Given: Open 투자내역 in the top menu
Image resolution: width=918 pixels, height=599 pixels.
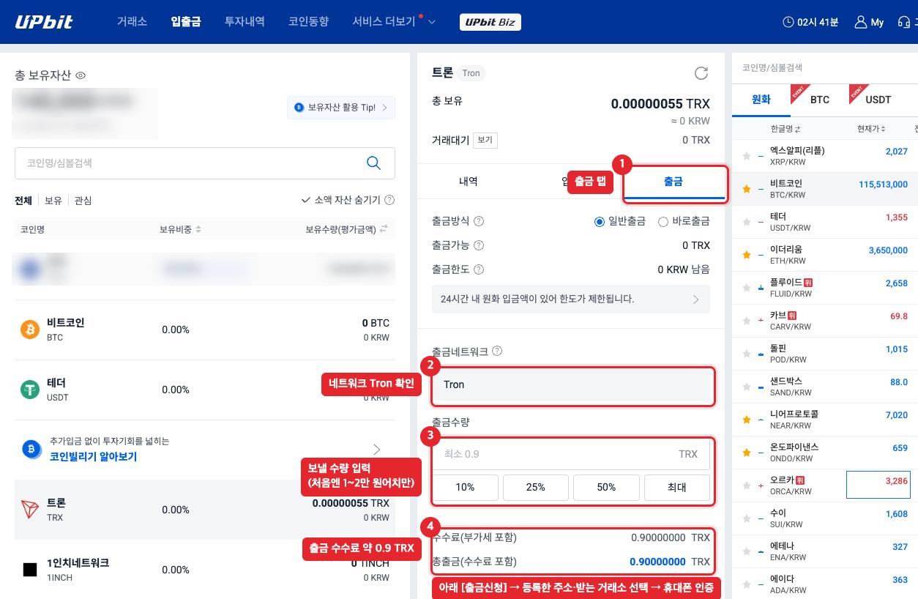Looking at the screenshot, I should pos(245,22).
